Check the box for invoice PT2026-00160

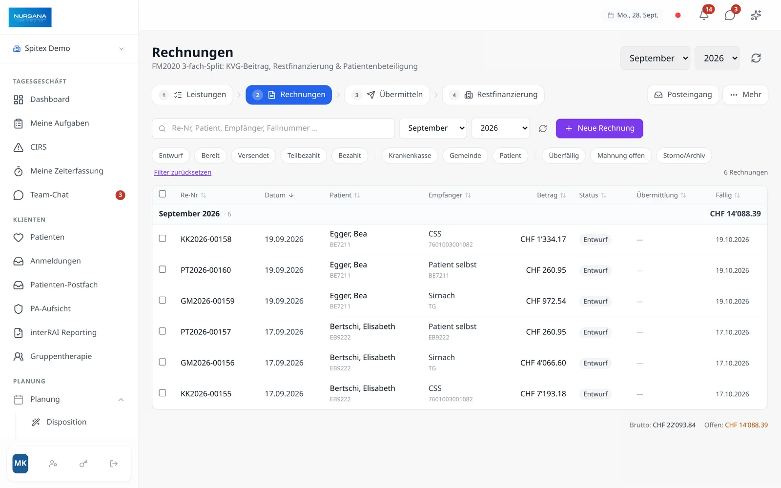point(163,269)
